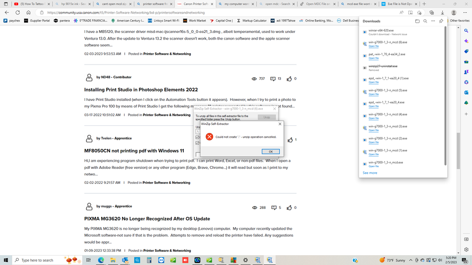Close the WinZip Self-Extractor error dialog

280,124
